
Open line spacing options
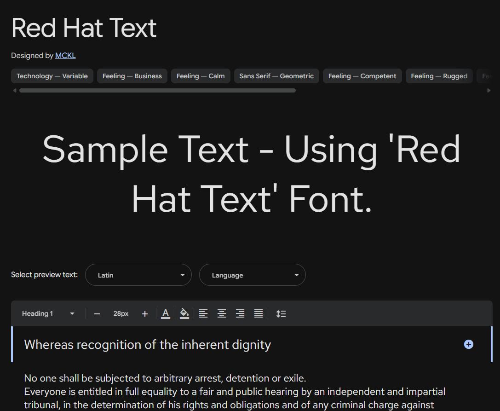[x=281, y=314]
